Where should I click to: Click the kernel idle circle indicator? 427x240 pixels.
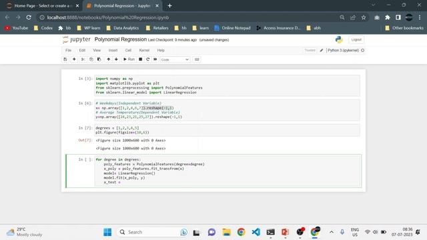[x=362, y=51]
